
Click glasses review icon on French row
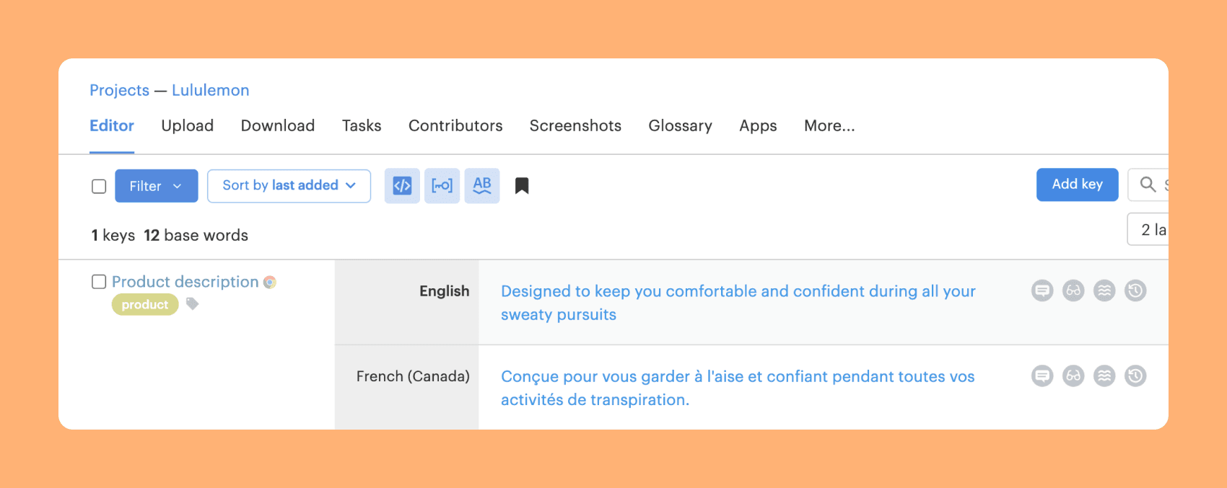tap(1073, 376)
